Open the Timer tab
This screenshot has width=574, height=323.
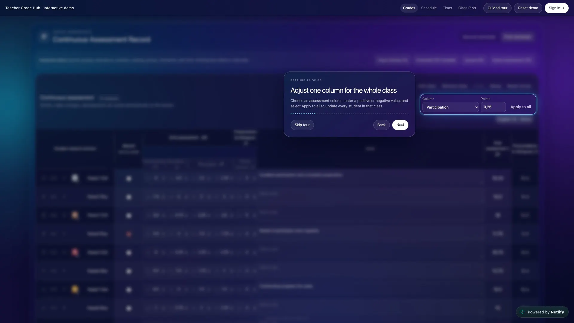point(447,8)
